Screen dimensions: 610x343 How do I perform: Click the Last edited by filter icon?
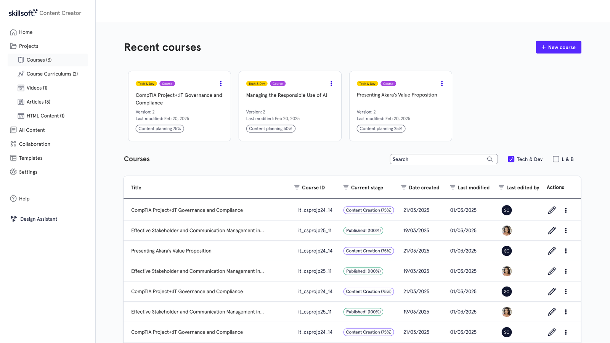[x=501, y=188]
